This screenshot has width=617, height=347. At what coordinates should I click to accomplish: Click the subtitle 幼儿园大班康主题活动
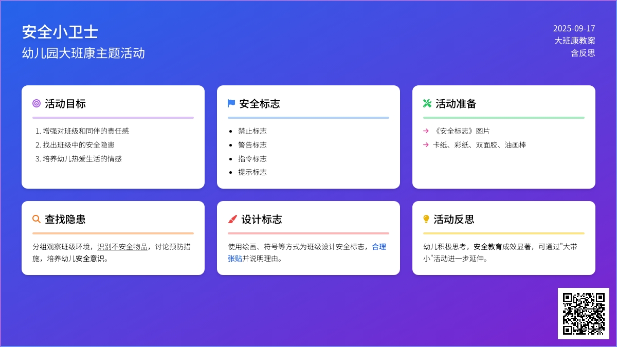(83, 53)
